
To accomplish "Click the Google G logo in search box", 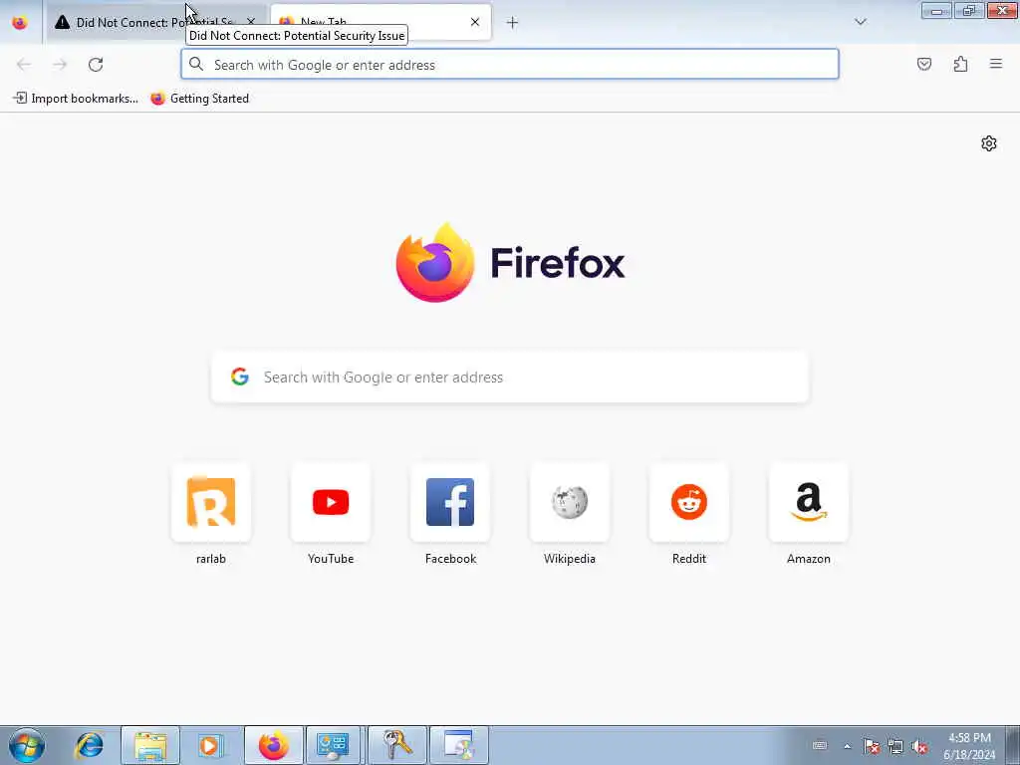I will point(240,377).
